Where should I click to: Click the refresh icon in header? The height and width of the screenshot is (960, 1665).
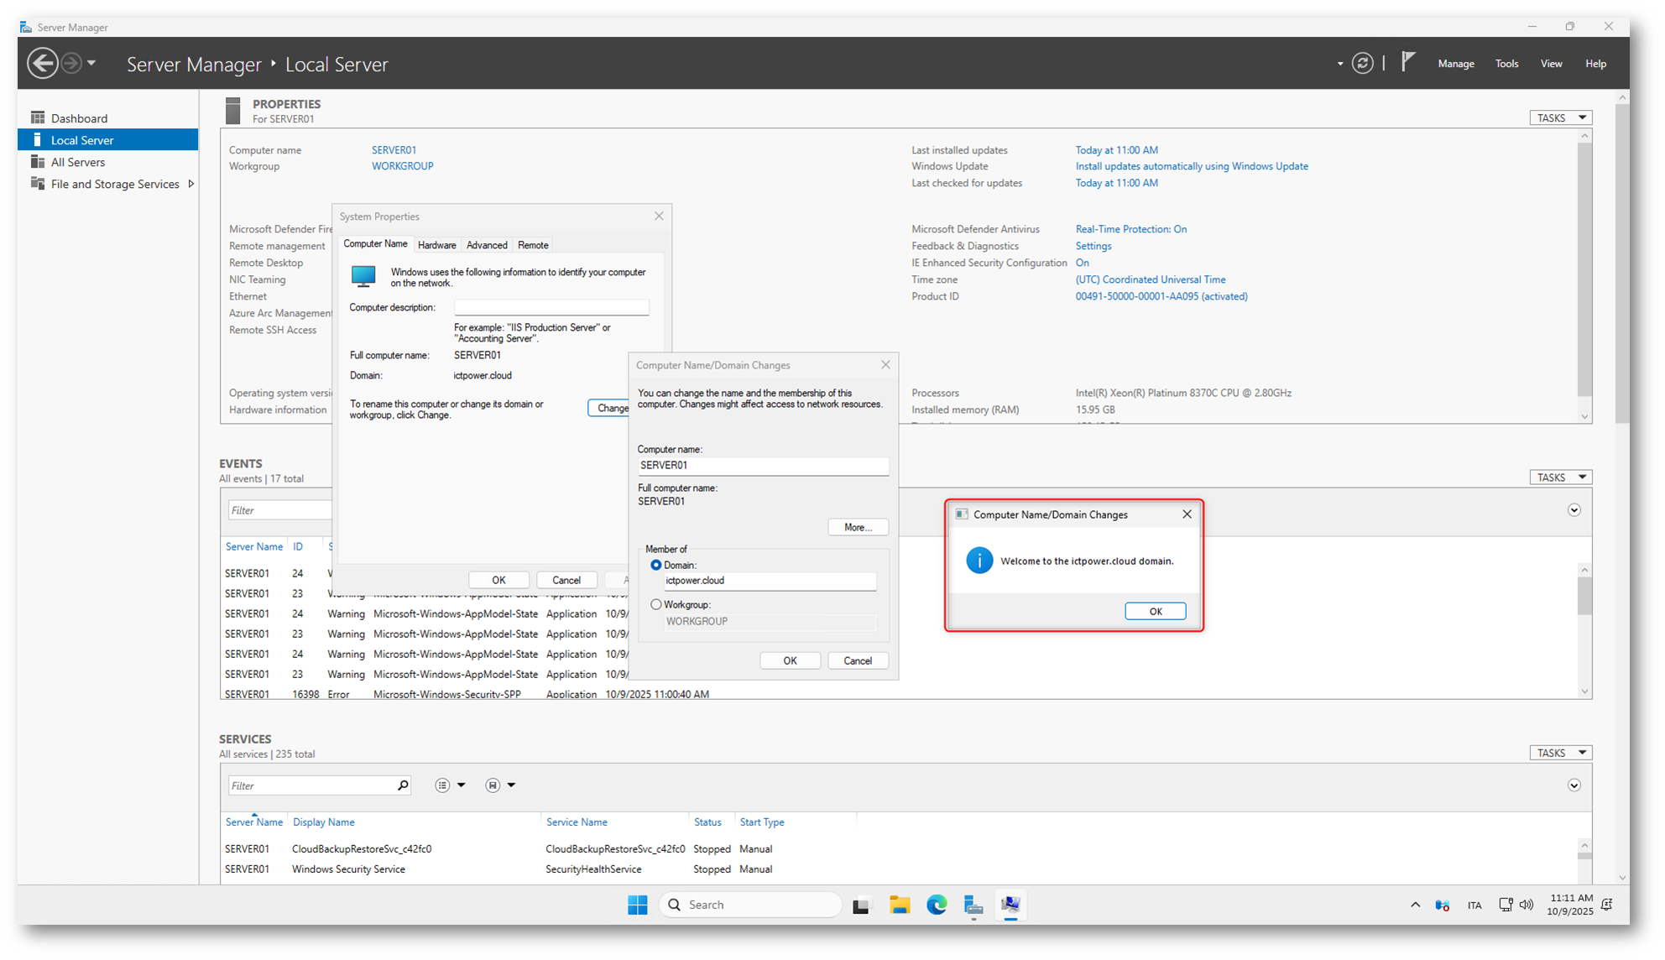pos(1362,64)
